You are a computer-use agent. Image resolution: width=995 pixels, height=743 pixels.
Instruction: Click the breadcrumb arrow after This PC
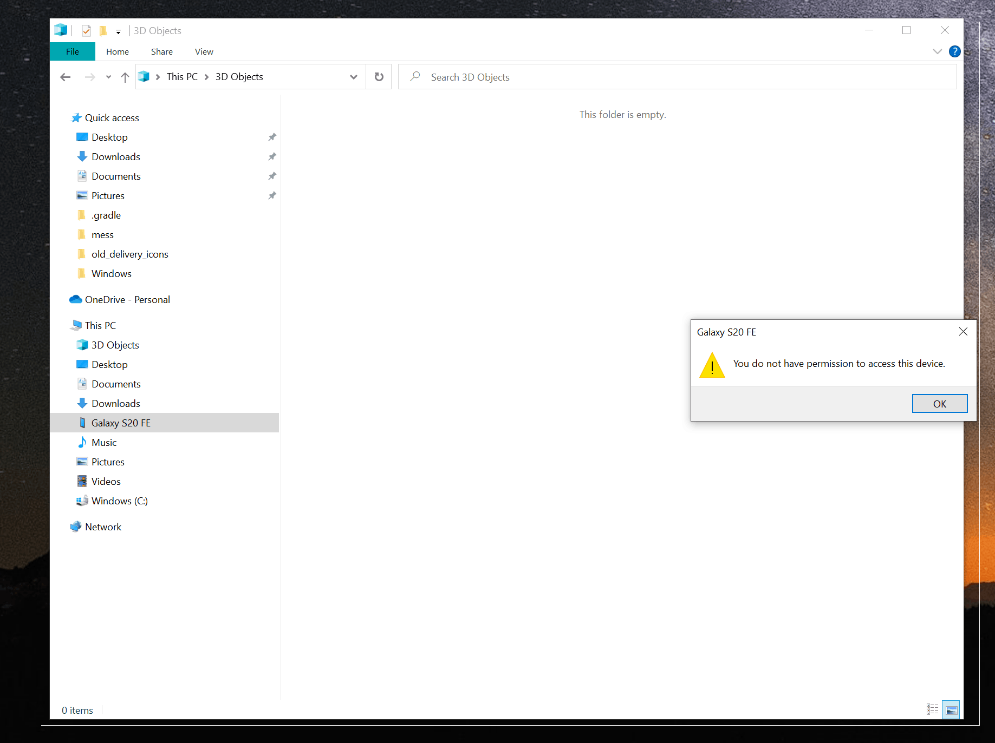(206, 77)
